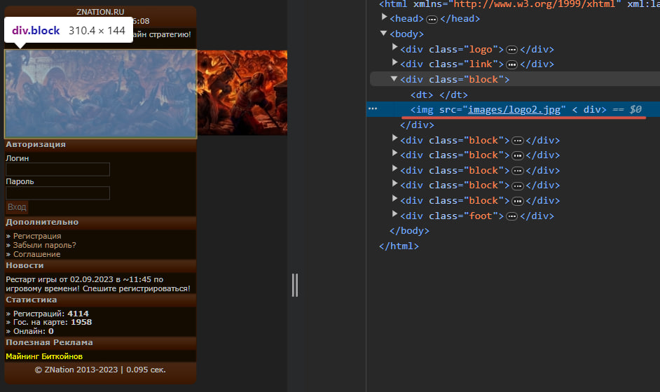Expand the div class="link" node
This screenshot has height=392, width=660.
tap(395, 64)
